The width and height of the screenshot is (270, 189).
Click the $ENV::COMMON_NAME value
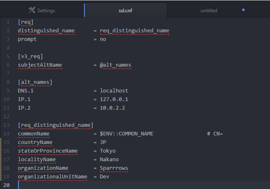(127, 134)
